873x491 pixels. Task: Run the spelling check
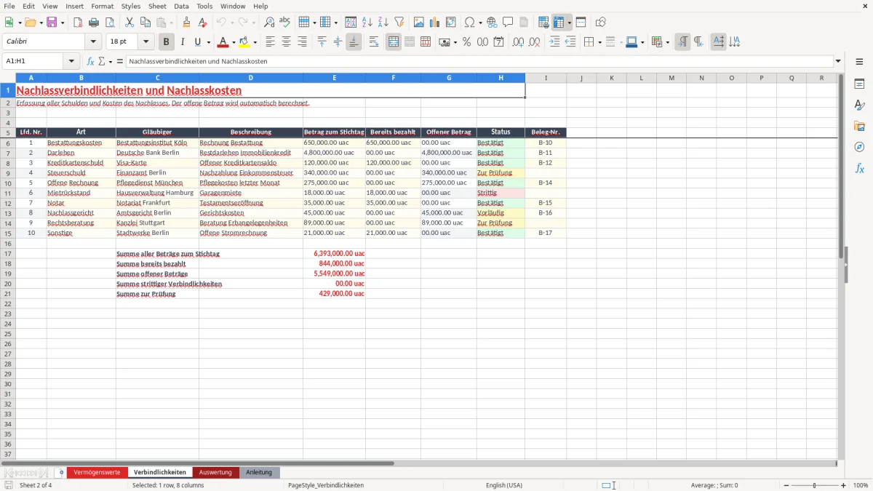click(x=285, y=23)
